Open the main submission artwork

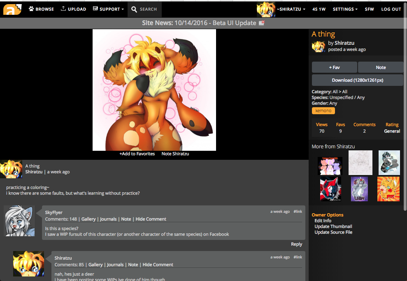(154, 90)
